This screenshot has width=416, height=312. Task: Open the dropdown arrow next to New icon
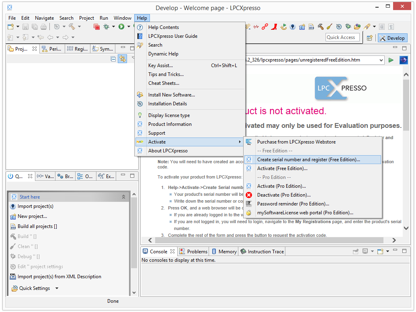click(x=18, y=27)
